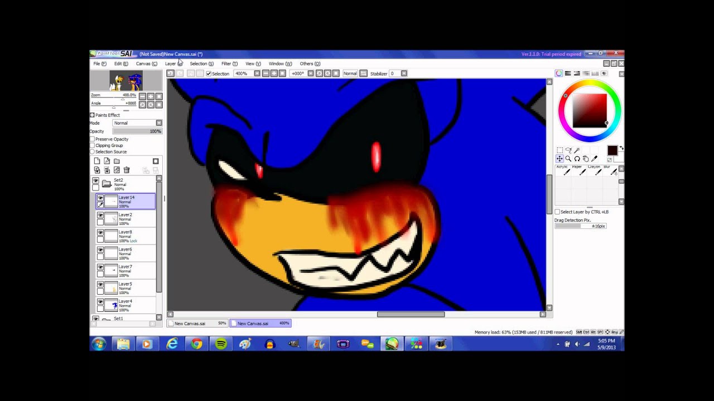Open the Others menu

pos(310,63)
